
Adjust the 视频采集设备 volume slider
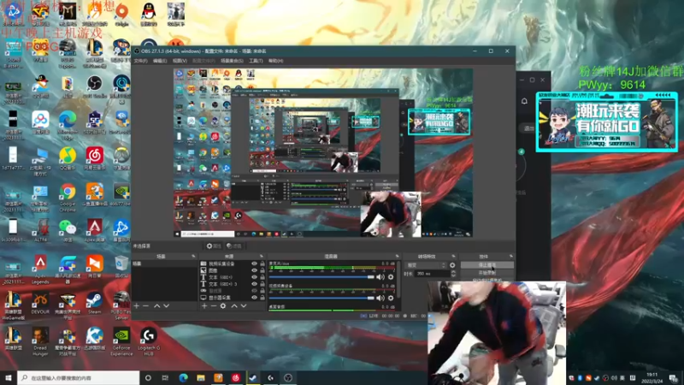pos(321,298)
